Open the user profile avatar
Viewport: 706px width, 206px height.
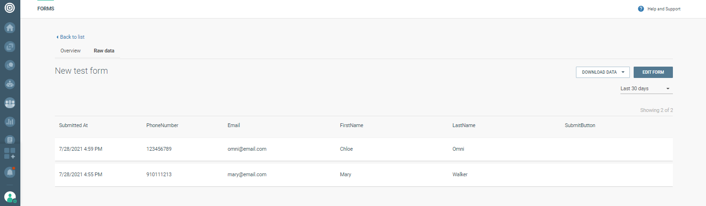pos(9,197)
